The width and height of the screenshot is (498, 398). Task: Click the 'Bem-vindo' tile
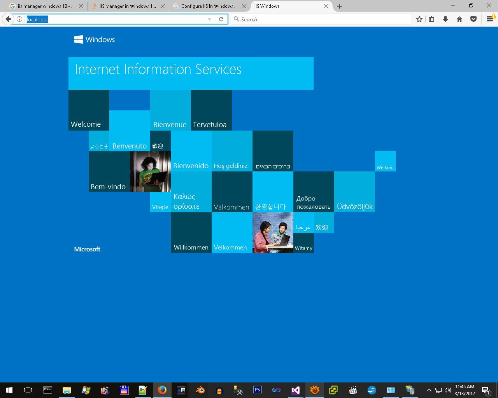point(109,171)
